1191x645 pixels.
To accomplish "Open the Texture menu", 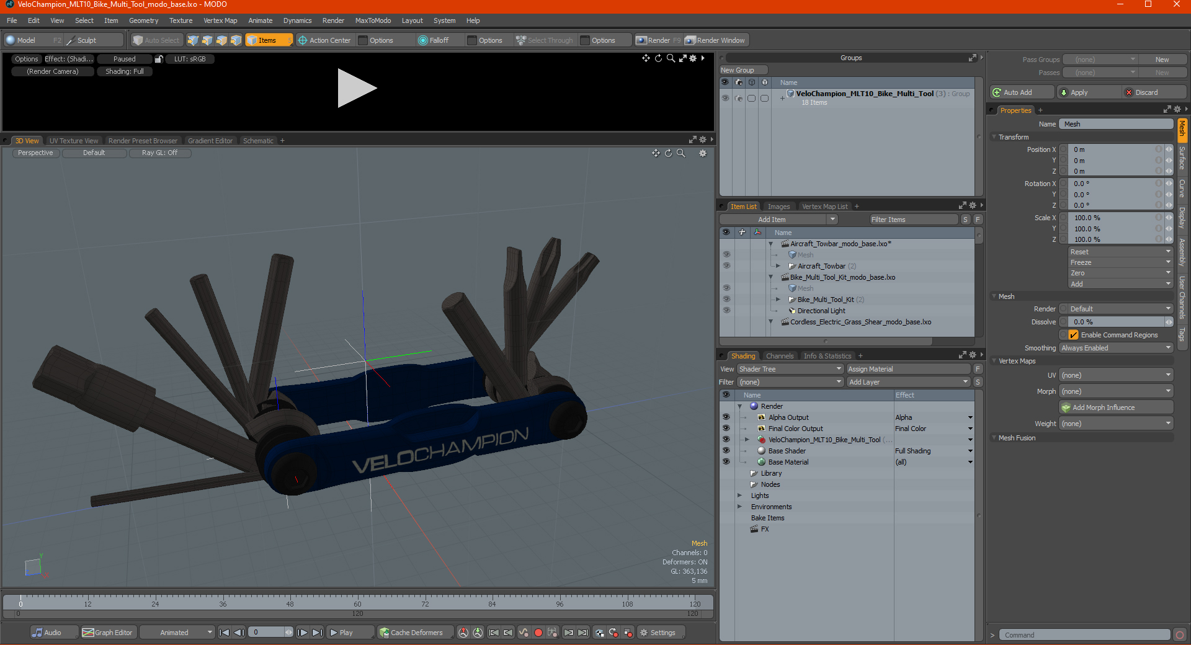I will (181, 20).
